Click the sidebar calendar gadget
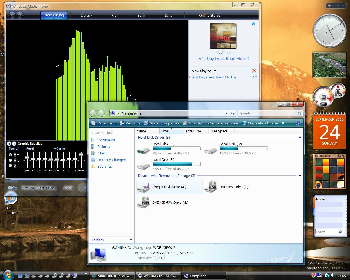The height and width of the screenshot is (280, 350). pyautogui.click(x=329, y=131)
